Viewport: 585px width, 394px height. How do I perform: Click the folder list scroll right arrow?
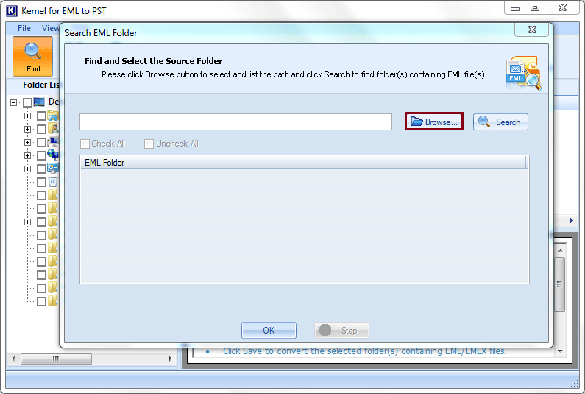coord(171,359)
